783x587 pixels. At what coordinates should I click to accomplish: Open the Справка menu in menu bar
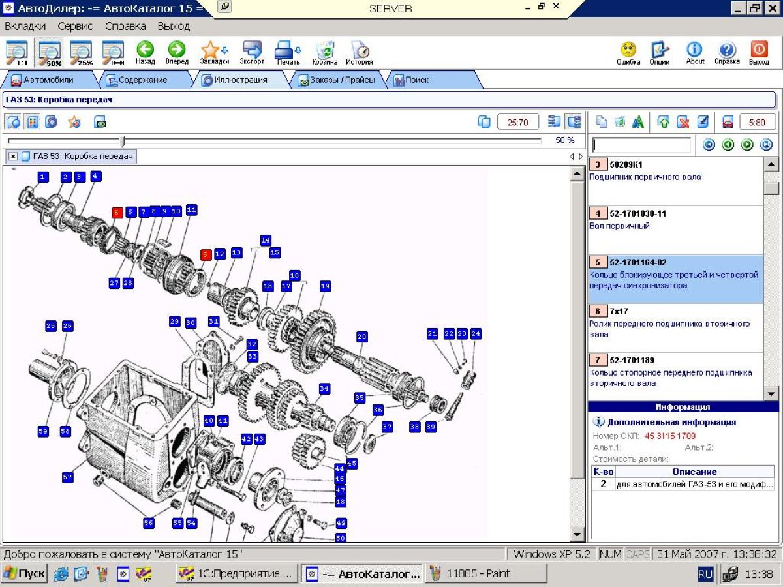tap(125, 26)
